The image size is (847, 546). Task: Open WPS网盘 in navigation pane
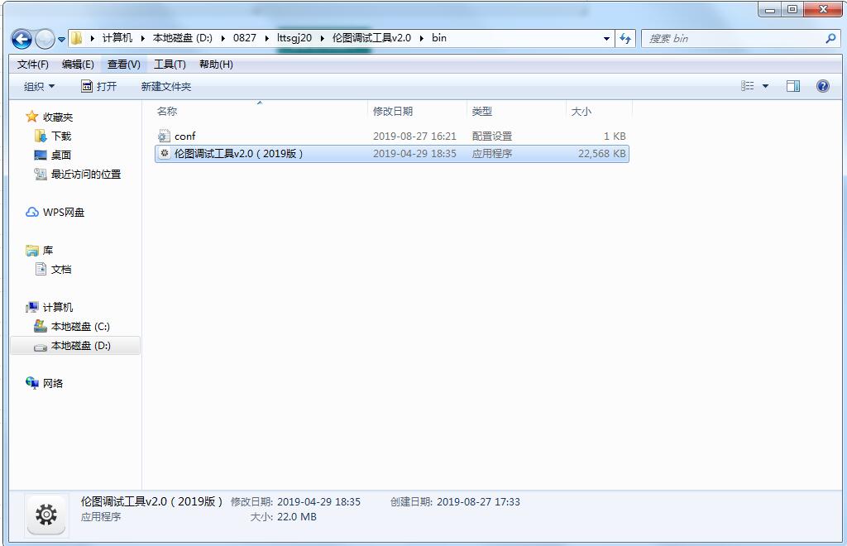point(64,213)
